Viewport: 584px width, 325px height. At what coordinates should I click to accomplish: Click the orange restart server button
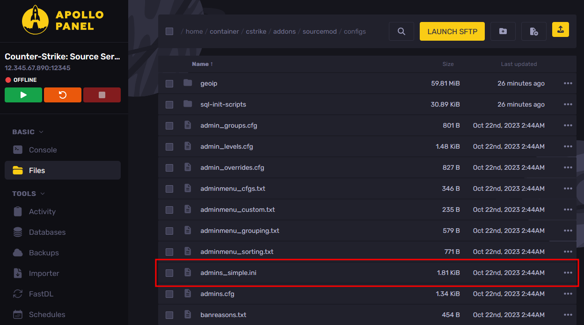(x=63, y=95)
